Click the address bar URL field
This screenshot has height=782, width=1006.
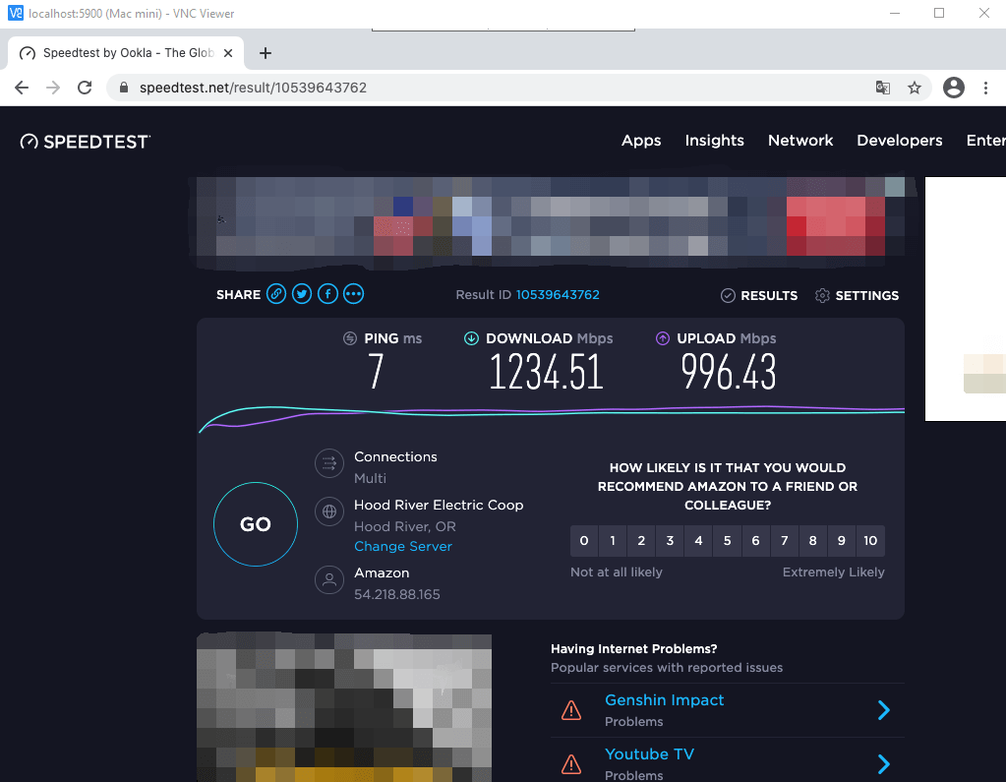(492, 88)
